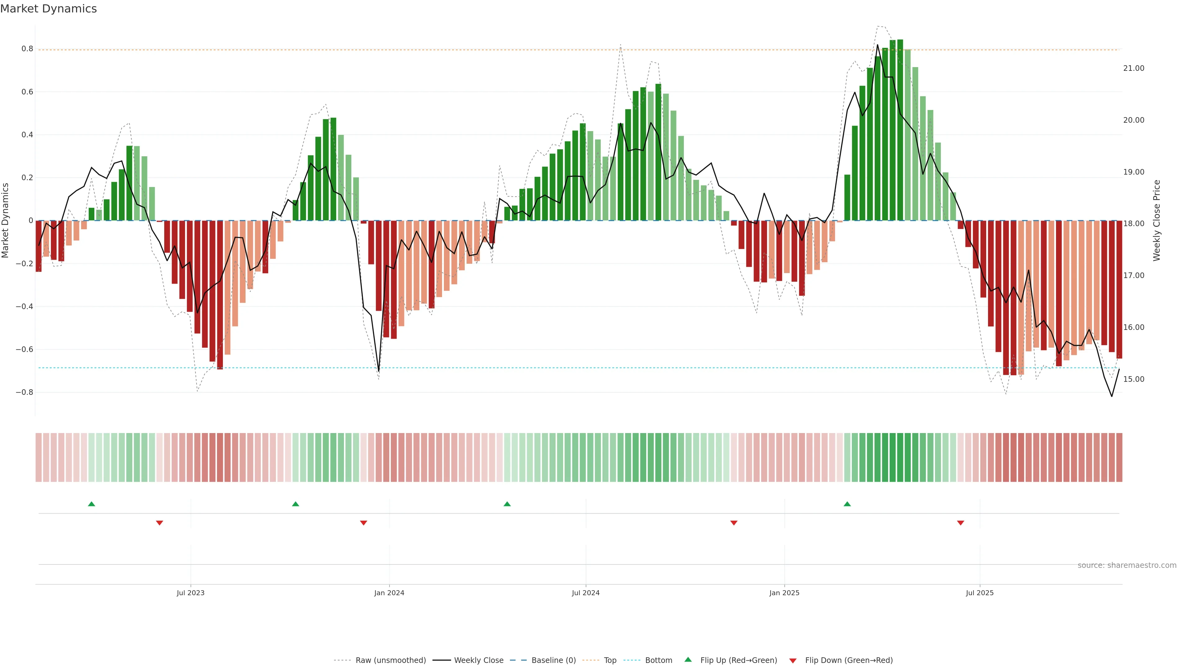1192x671 pixels.
Task: Click the Flip Down marker just before Jan 2024
Action: (364, 523)
